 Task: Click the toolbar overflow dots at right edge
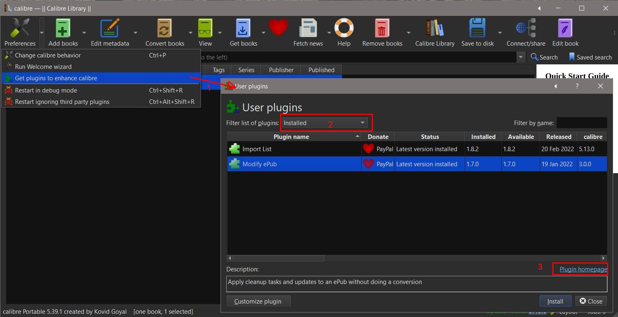[614, 33]
